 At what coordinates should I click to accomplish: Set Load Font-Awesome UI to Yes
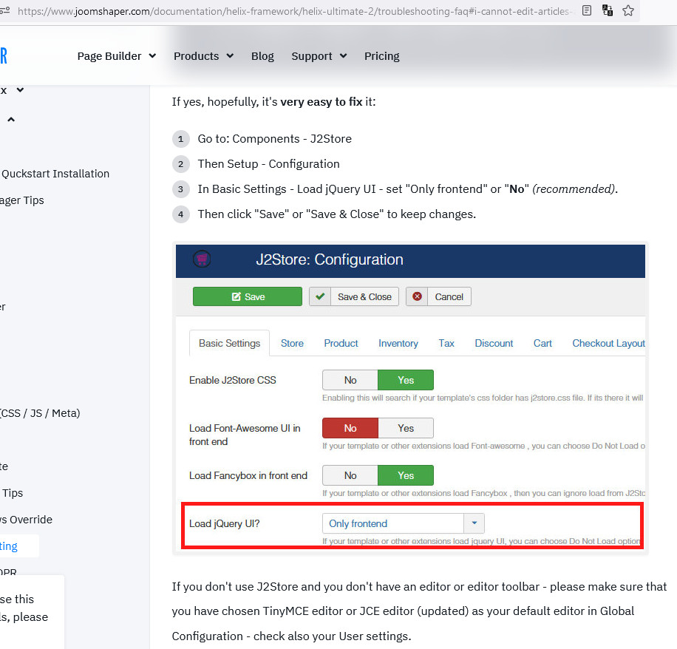406,428
